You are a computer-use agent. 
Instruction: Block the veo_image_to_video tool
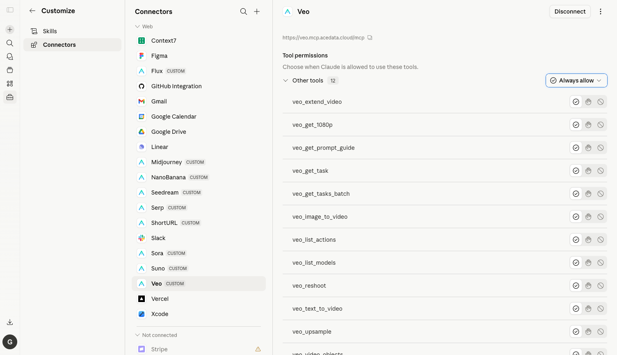coord(601,217)
